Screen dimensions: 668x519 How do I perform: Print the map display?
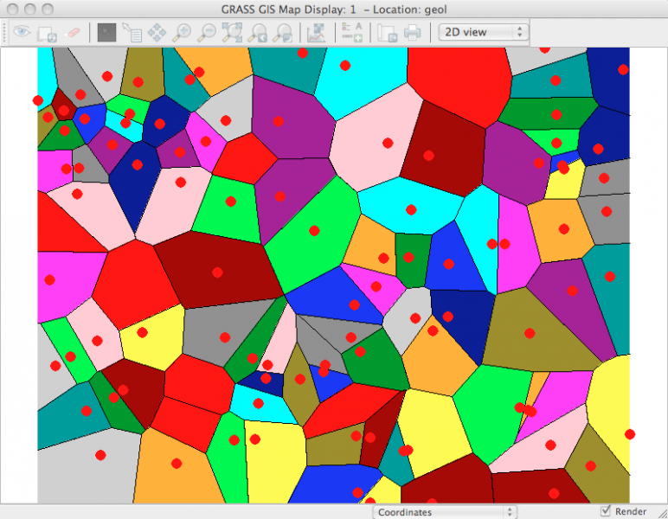coord(412,33)
